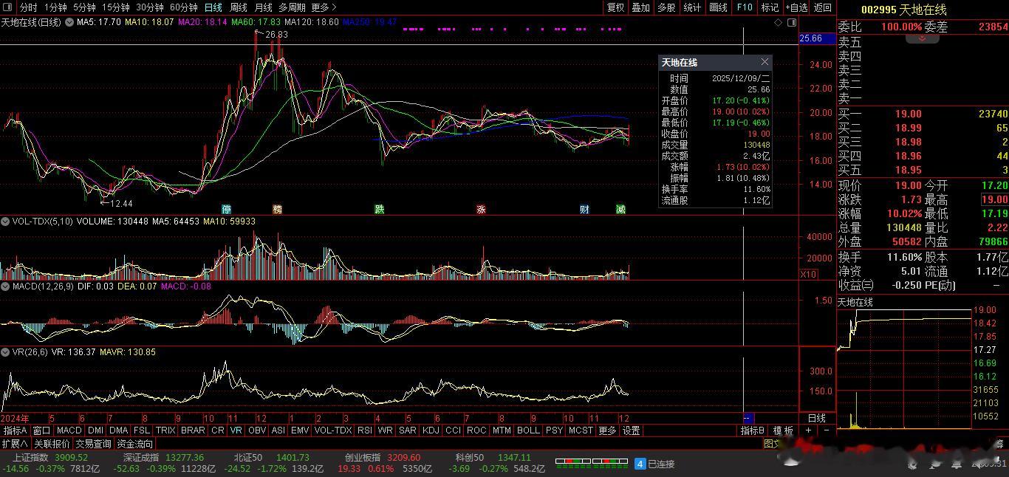The height and width of the screenshot is (477, 1009).
Task: Switch to the 周线 period tab
Action: (238, 7)
